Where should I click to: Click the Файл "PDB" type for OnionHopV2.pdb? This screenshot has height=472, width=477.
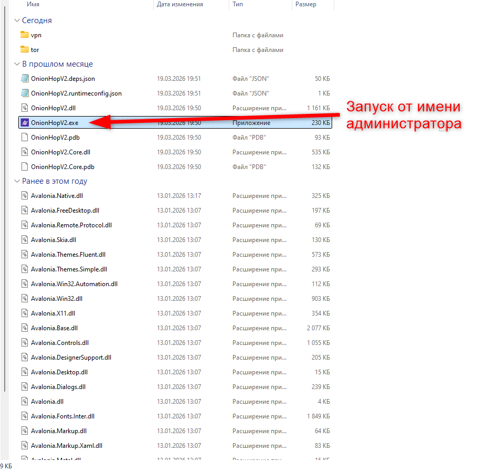[249, 137]
